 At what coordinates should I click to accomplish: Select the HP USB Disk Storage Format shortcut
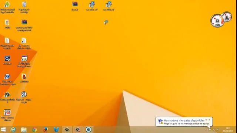pos(24,61)
